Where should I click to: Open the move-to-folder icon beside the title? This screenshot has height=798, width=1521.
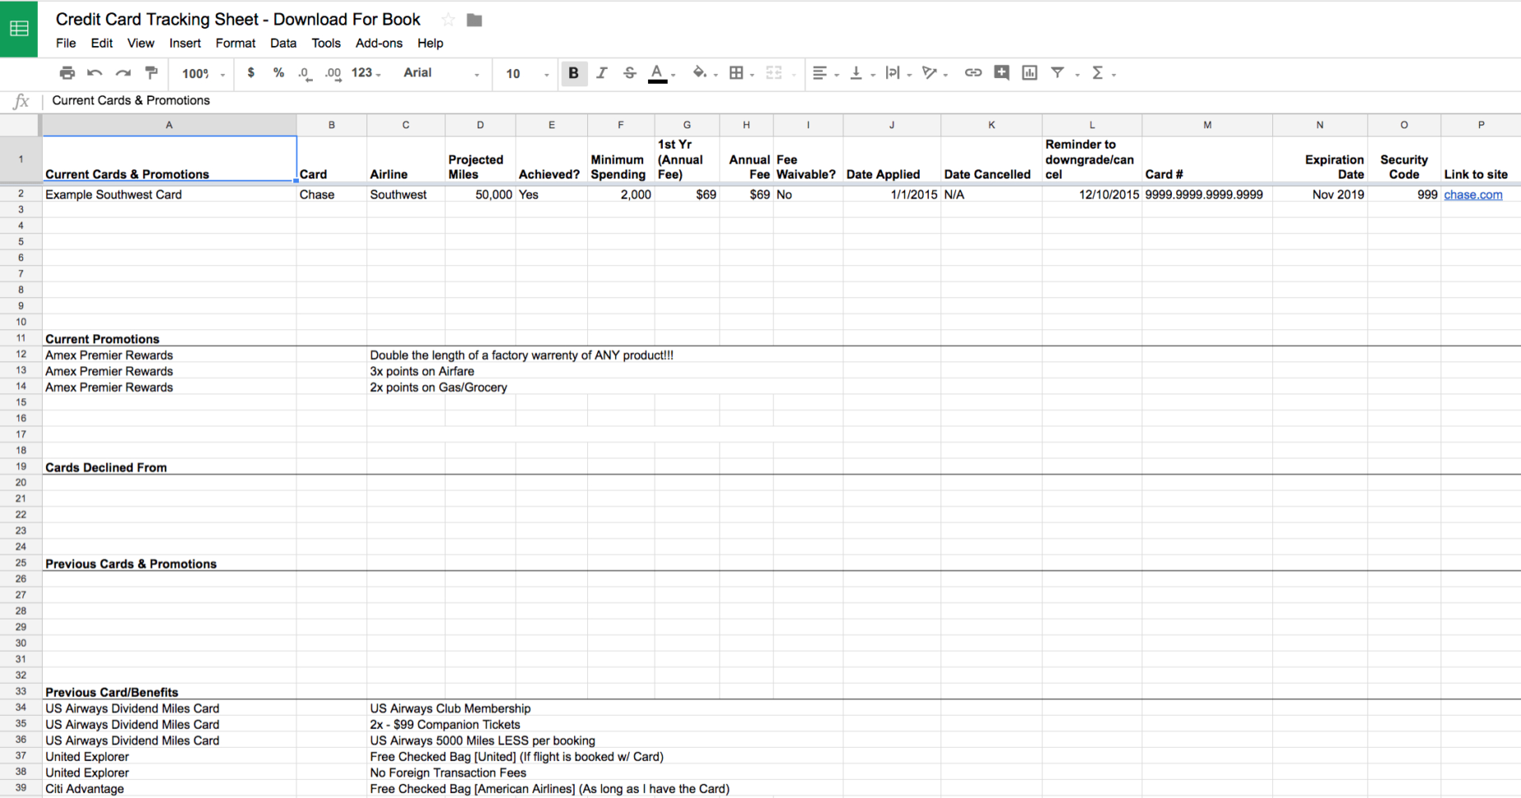pyautogui.click(x=474, y=20)
